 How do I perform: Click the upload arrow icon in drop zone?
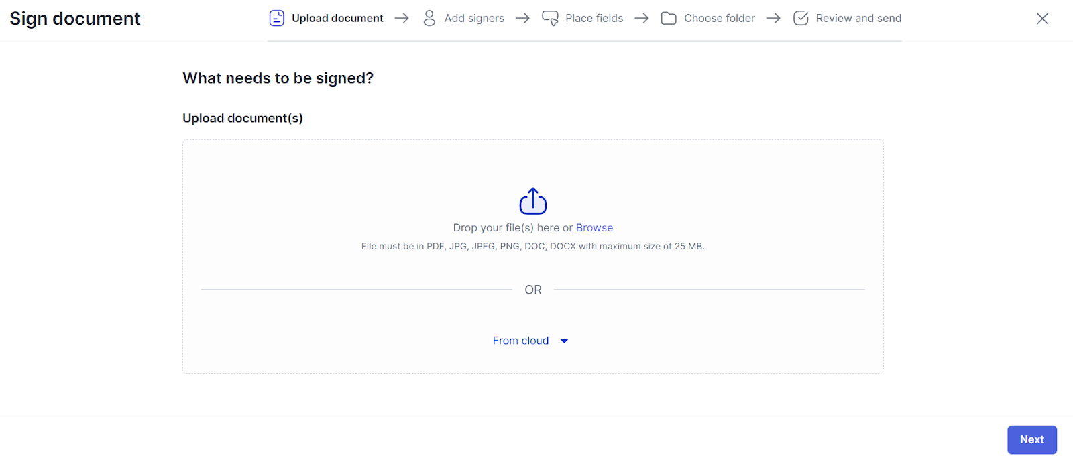click(533, 200)
